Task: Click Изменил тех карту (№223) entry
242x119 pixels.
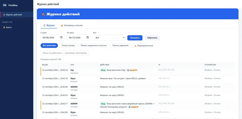Action: tap(112, 87)
